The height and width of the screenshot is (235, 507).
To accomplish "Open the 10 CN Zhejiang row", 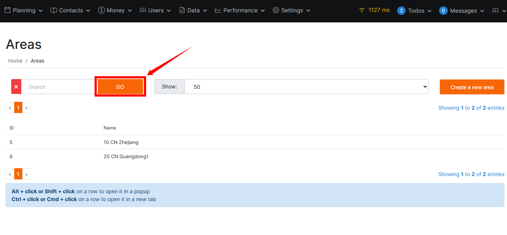I will pyautogui.click(x=121, y=142).
